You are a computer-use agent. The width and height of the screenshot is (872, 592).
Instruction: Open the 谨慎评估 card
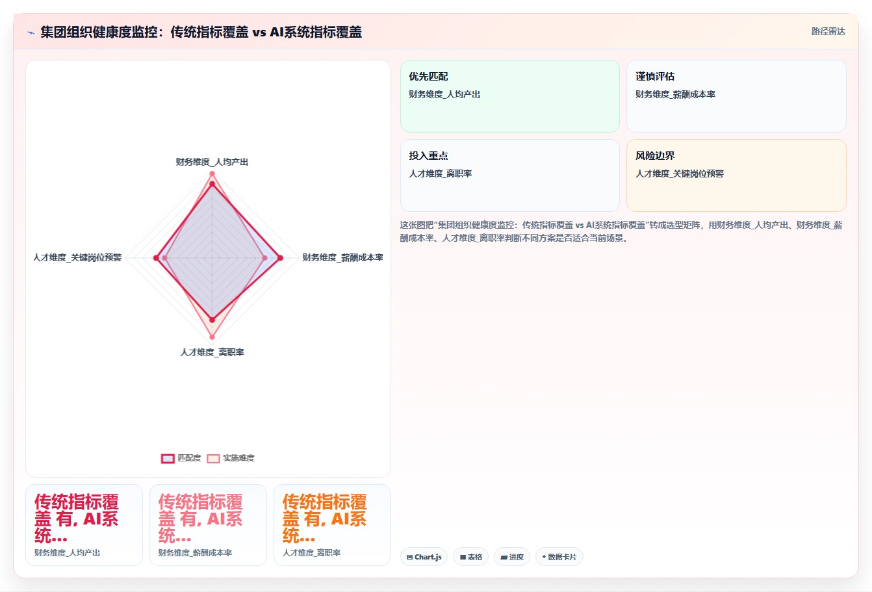tap(736, 96)
